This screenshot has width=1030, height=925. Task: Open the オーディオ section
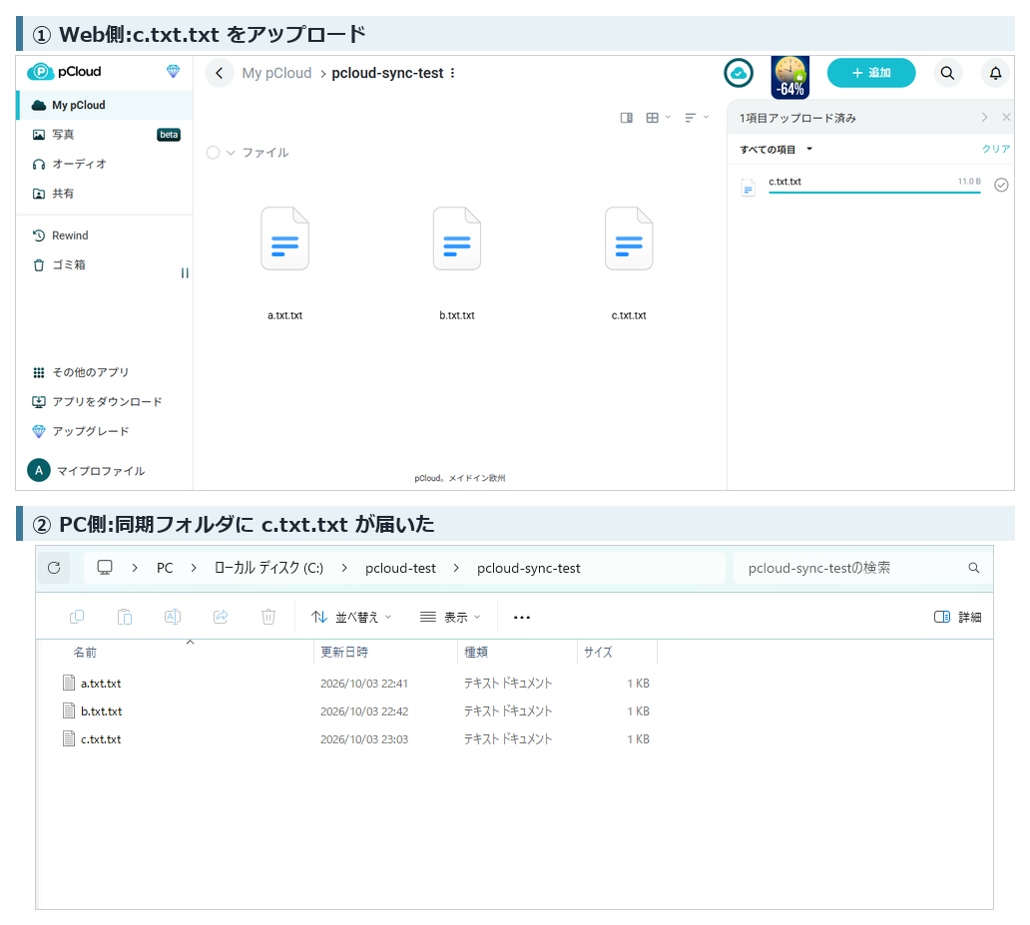(x=105, y=164)
